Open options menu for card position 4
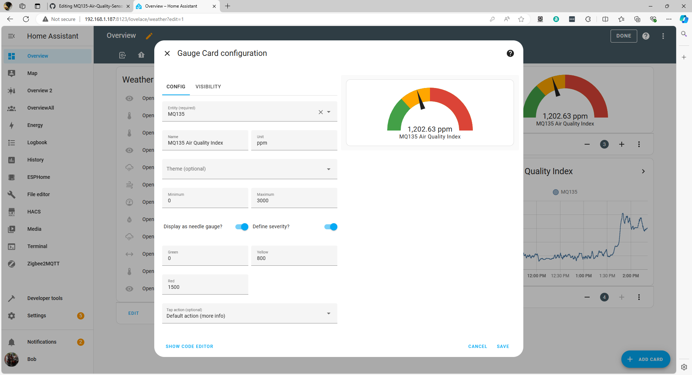 point(639,297)
